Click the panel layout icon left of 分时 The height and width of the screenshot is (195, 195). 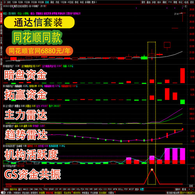4,2
